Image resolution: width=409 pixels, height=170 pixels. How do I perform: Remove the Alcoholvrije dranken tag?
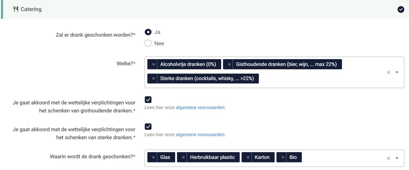click(153, 64)
